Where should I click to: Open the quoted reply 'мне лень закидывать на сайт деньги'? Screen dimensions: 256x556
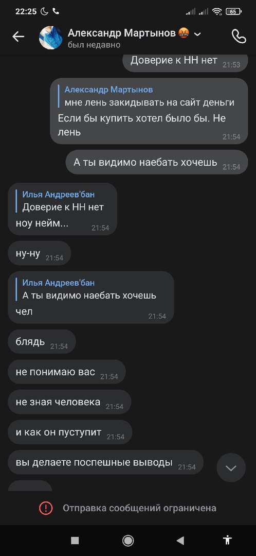150,96
